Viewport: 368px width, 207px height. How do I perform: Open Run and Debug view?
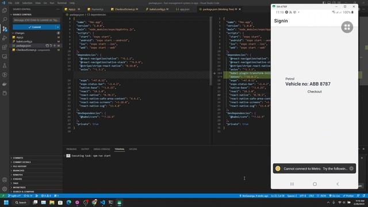[5, 38]
